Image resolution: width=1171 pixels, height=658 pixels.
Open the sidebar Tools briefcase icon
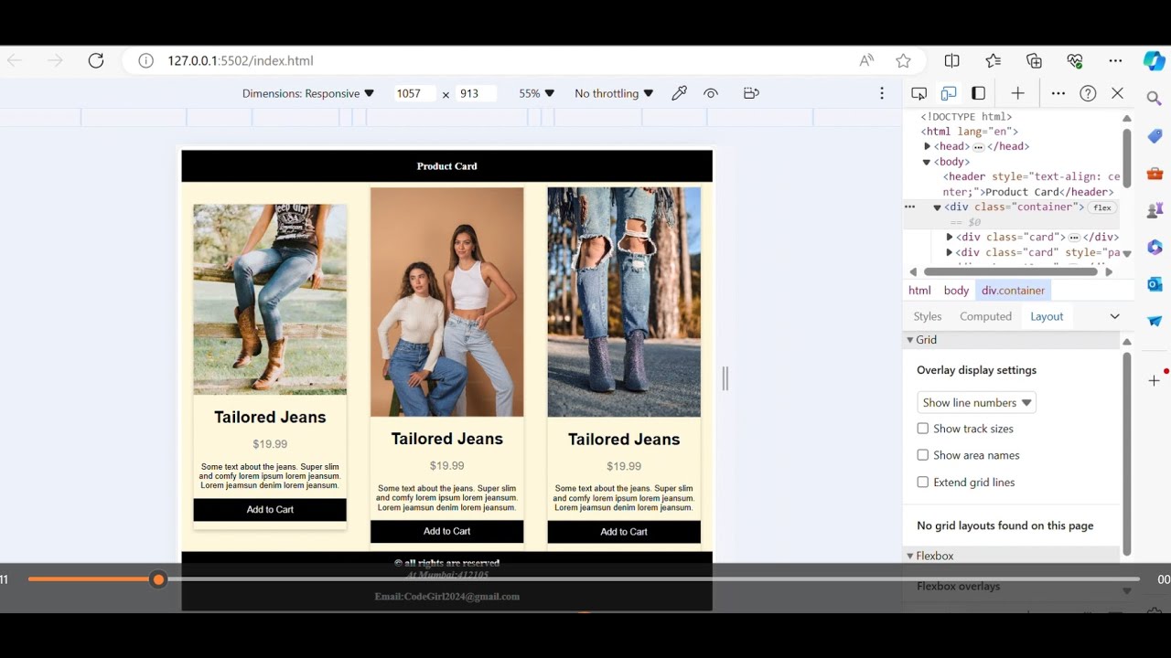tap(1155, 174)
